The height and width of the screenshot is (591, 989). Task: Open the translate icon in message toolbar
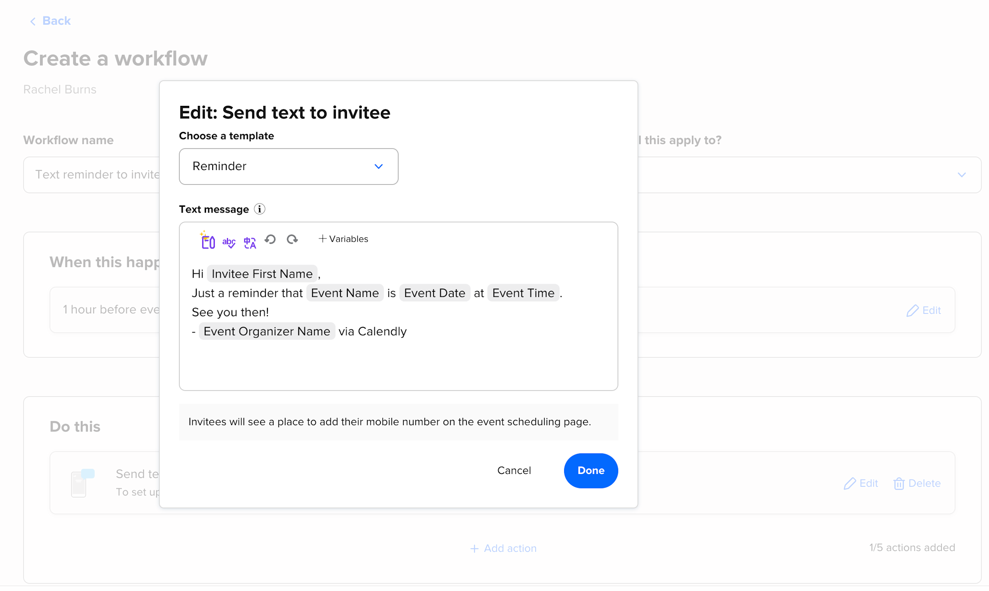coord(250,241)
